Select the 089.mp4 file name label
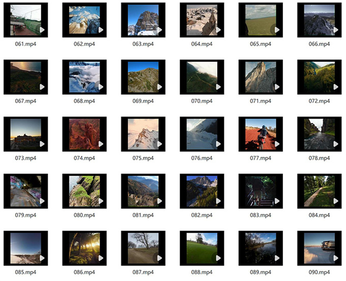The width and height of the screenshot is (346, 281). (x=261, y=272)
